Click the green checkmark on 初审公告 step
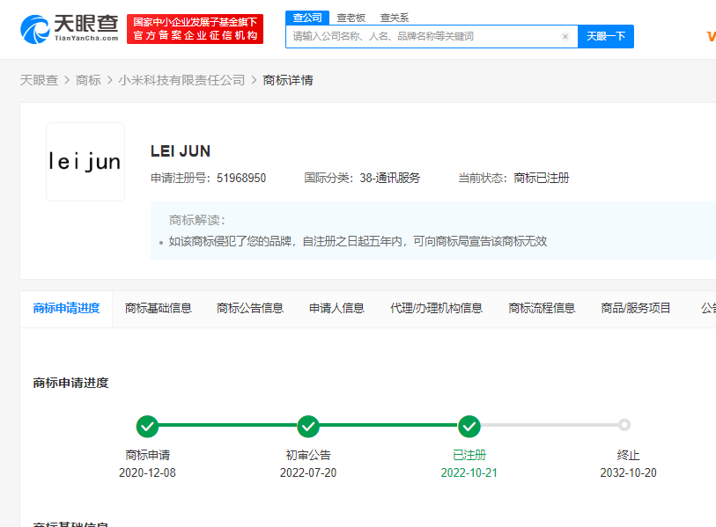 (308, 426)
